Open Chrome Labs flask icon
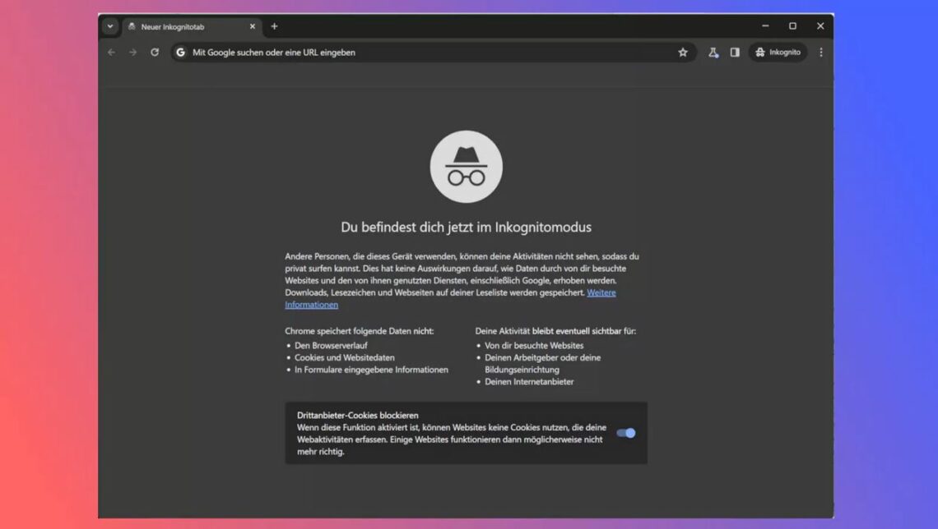The width and height of the screenshot is (938, 529). 713,53
